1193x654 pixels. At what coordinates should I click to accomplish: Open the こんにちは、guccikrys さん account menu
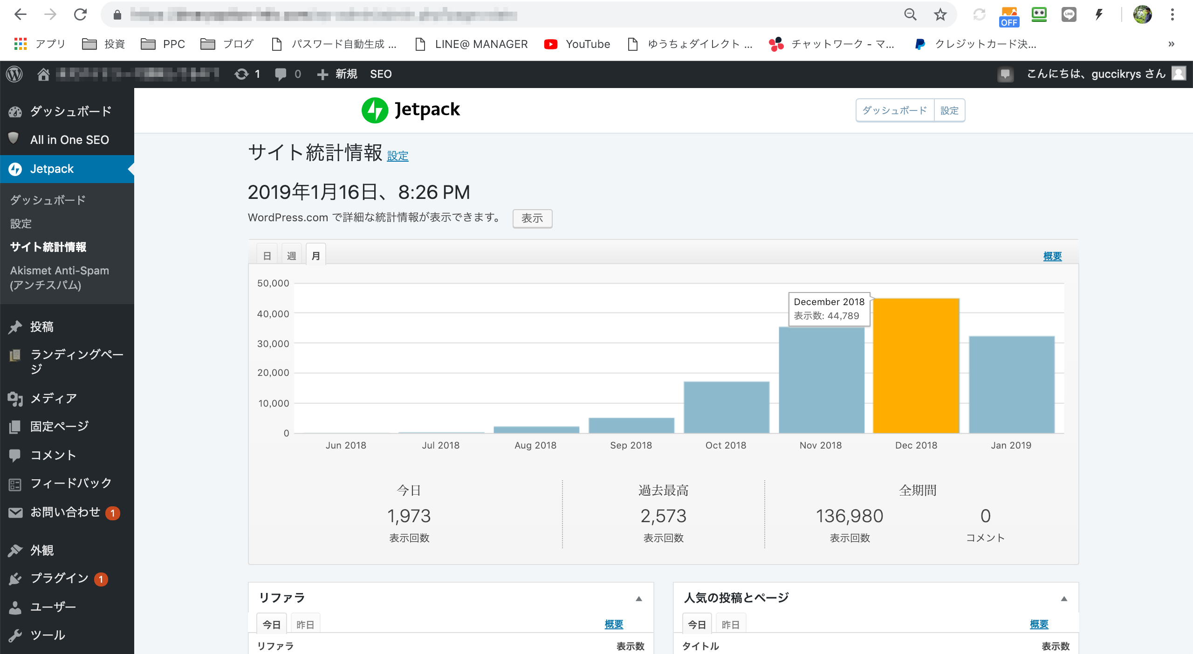click(x=1106, y=74)
